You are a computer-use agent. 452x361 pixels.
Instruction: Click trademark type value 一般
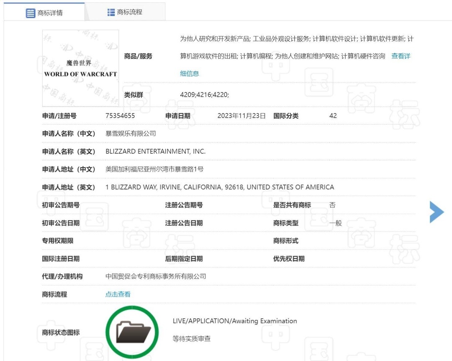(x=336, y=223)
